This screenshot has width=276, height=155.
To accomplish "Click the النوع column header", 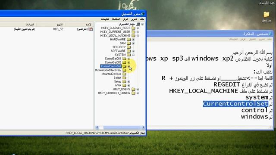I will point(50,25).
